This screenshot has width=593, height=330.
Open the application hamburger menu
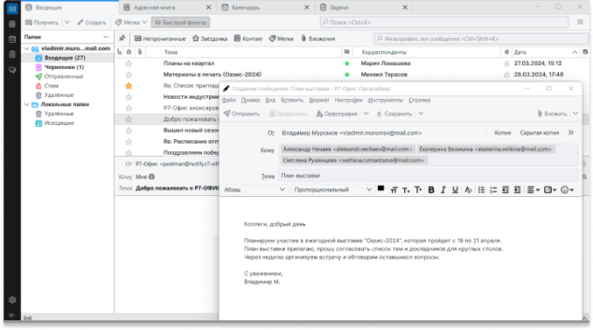pyautogui.click(x=580, y=23)
